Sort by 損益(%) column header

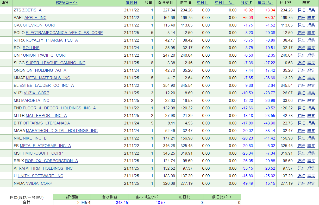coord(265,3)
